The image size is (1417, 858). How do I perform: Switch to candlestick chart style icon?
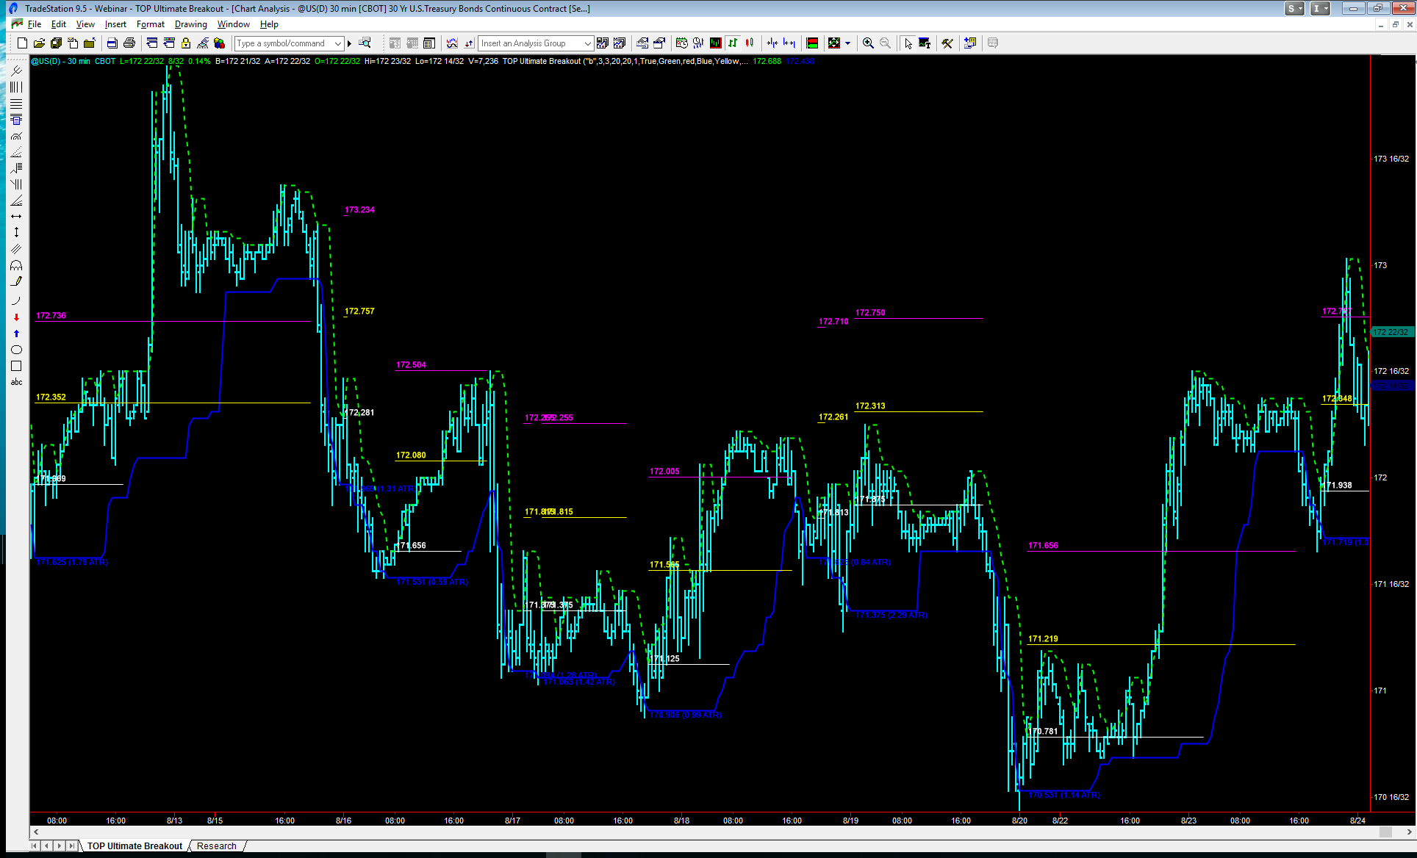pos(750,43)
